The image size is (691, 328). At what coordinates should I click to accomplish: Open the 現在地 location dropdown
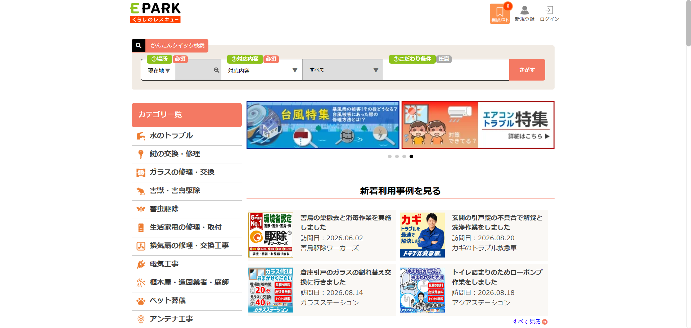158,70
